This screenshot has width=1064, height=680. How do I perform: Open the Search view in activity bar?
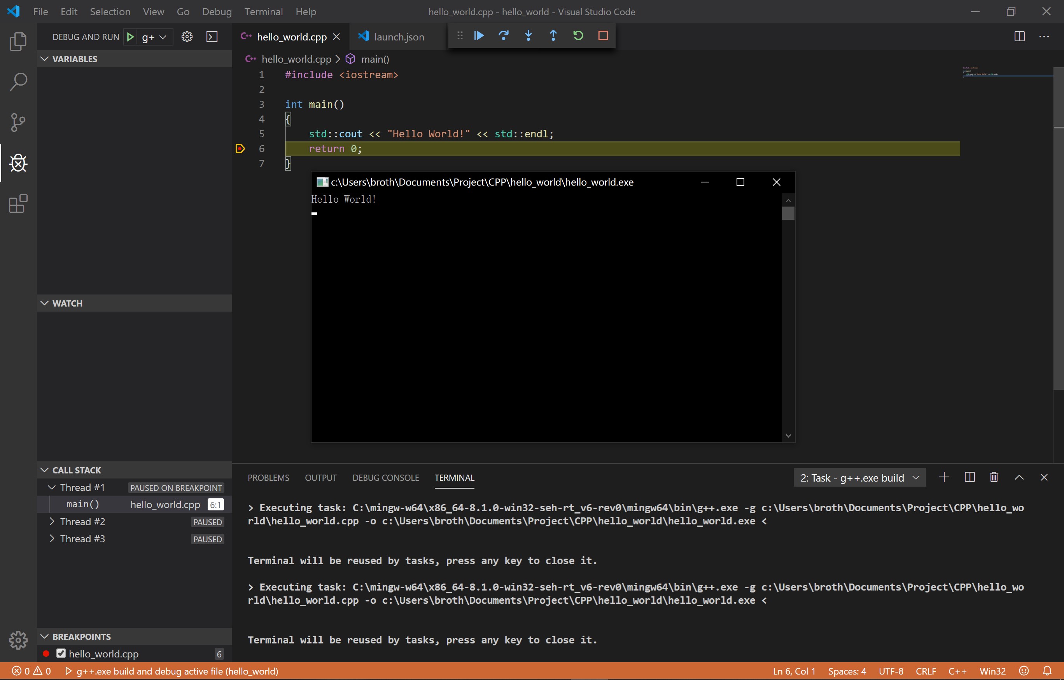coord(18,82)
